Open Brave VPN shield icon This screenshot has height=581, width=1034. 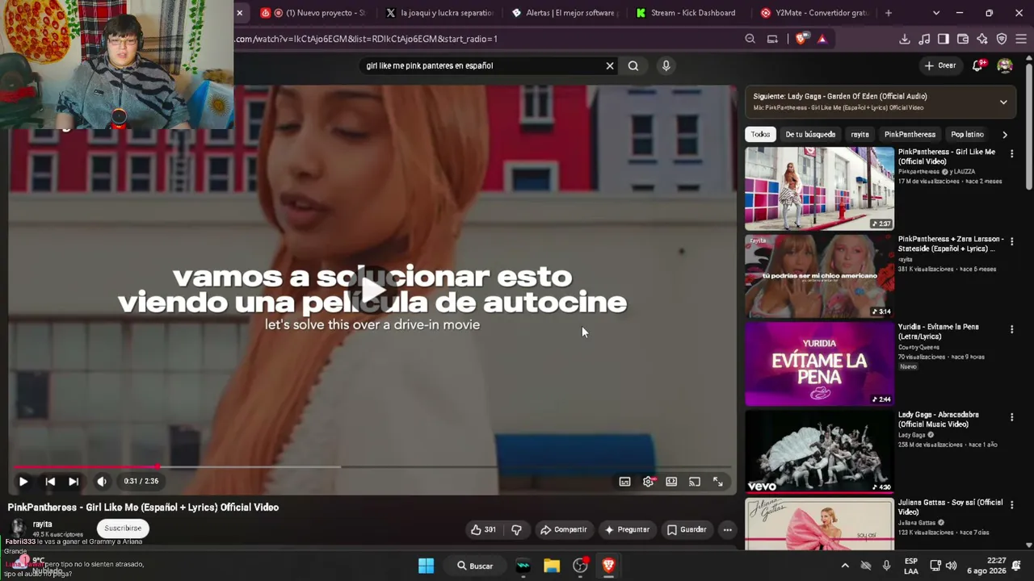click(x=1002, y=39)
